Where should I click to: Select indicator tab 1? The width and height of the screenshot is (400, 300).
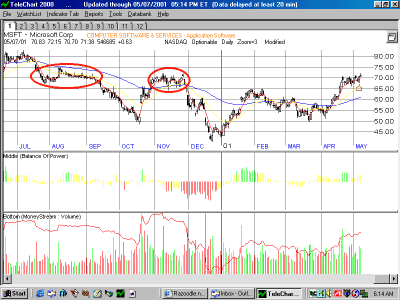[x=9, y=26]
